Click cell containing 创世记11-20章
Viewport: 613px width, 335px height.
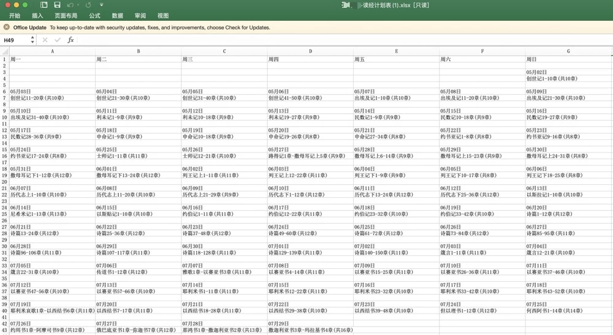click(37, 98)
